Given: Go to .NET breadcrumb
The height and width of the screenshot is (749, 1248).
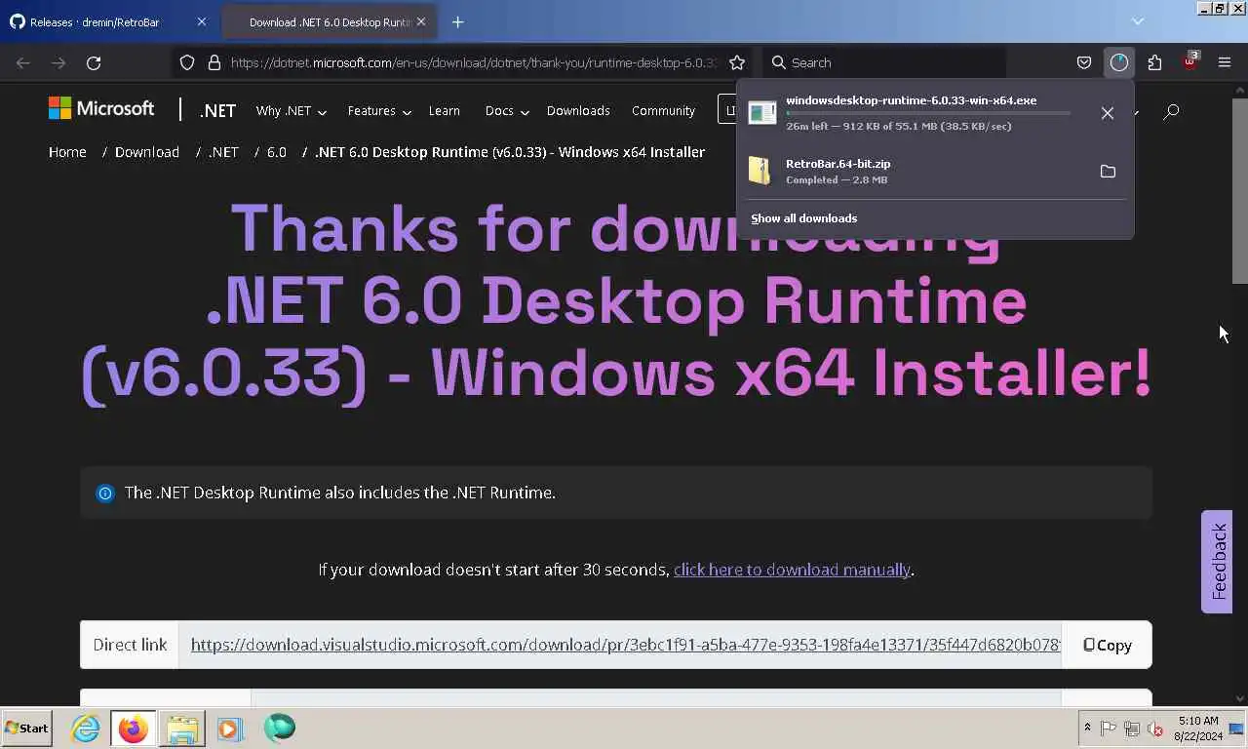Looking at the screenshot, I should pyautogui.click(x=223, y=152).
